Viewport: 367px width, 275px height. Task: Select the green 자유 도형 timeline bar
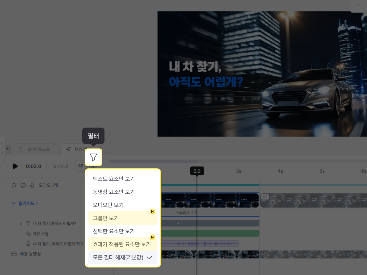click(x=210, y=233)
